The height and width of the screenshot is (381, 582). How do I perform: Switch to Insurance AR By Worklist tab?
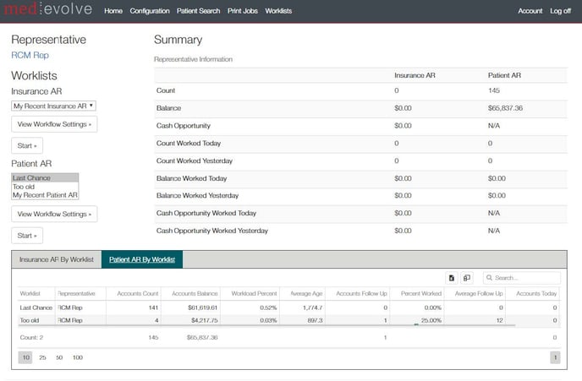[56, 260]
